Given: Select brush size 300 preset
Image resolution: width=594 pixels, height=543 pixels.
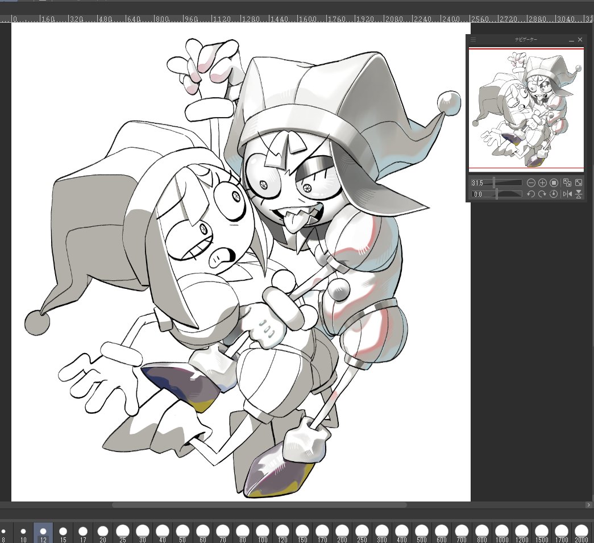Looking at the screenshot, I should (x=382, y=533).
